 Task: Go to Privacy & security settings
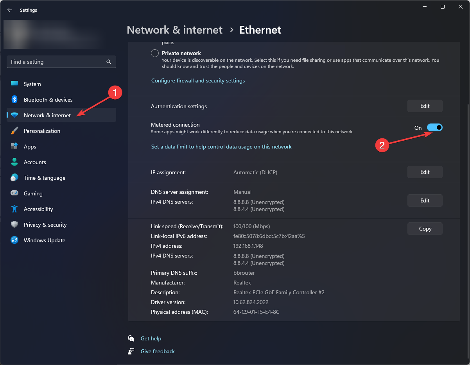click(x=45, y=225)
